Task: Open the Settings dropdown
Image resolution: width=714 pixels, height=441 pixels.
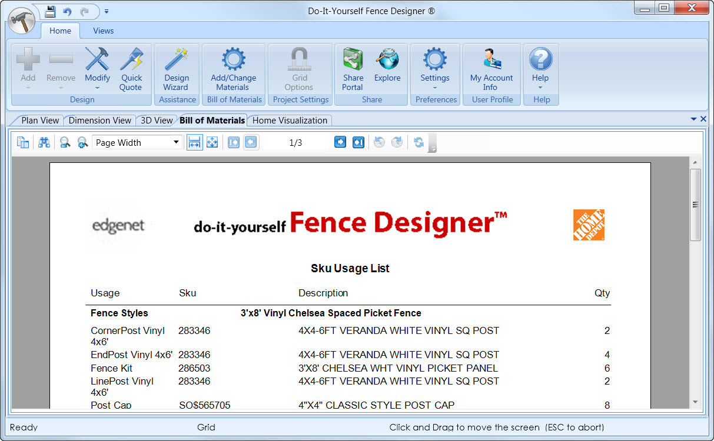Action: point(435,69)
